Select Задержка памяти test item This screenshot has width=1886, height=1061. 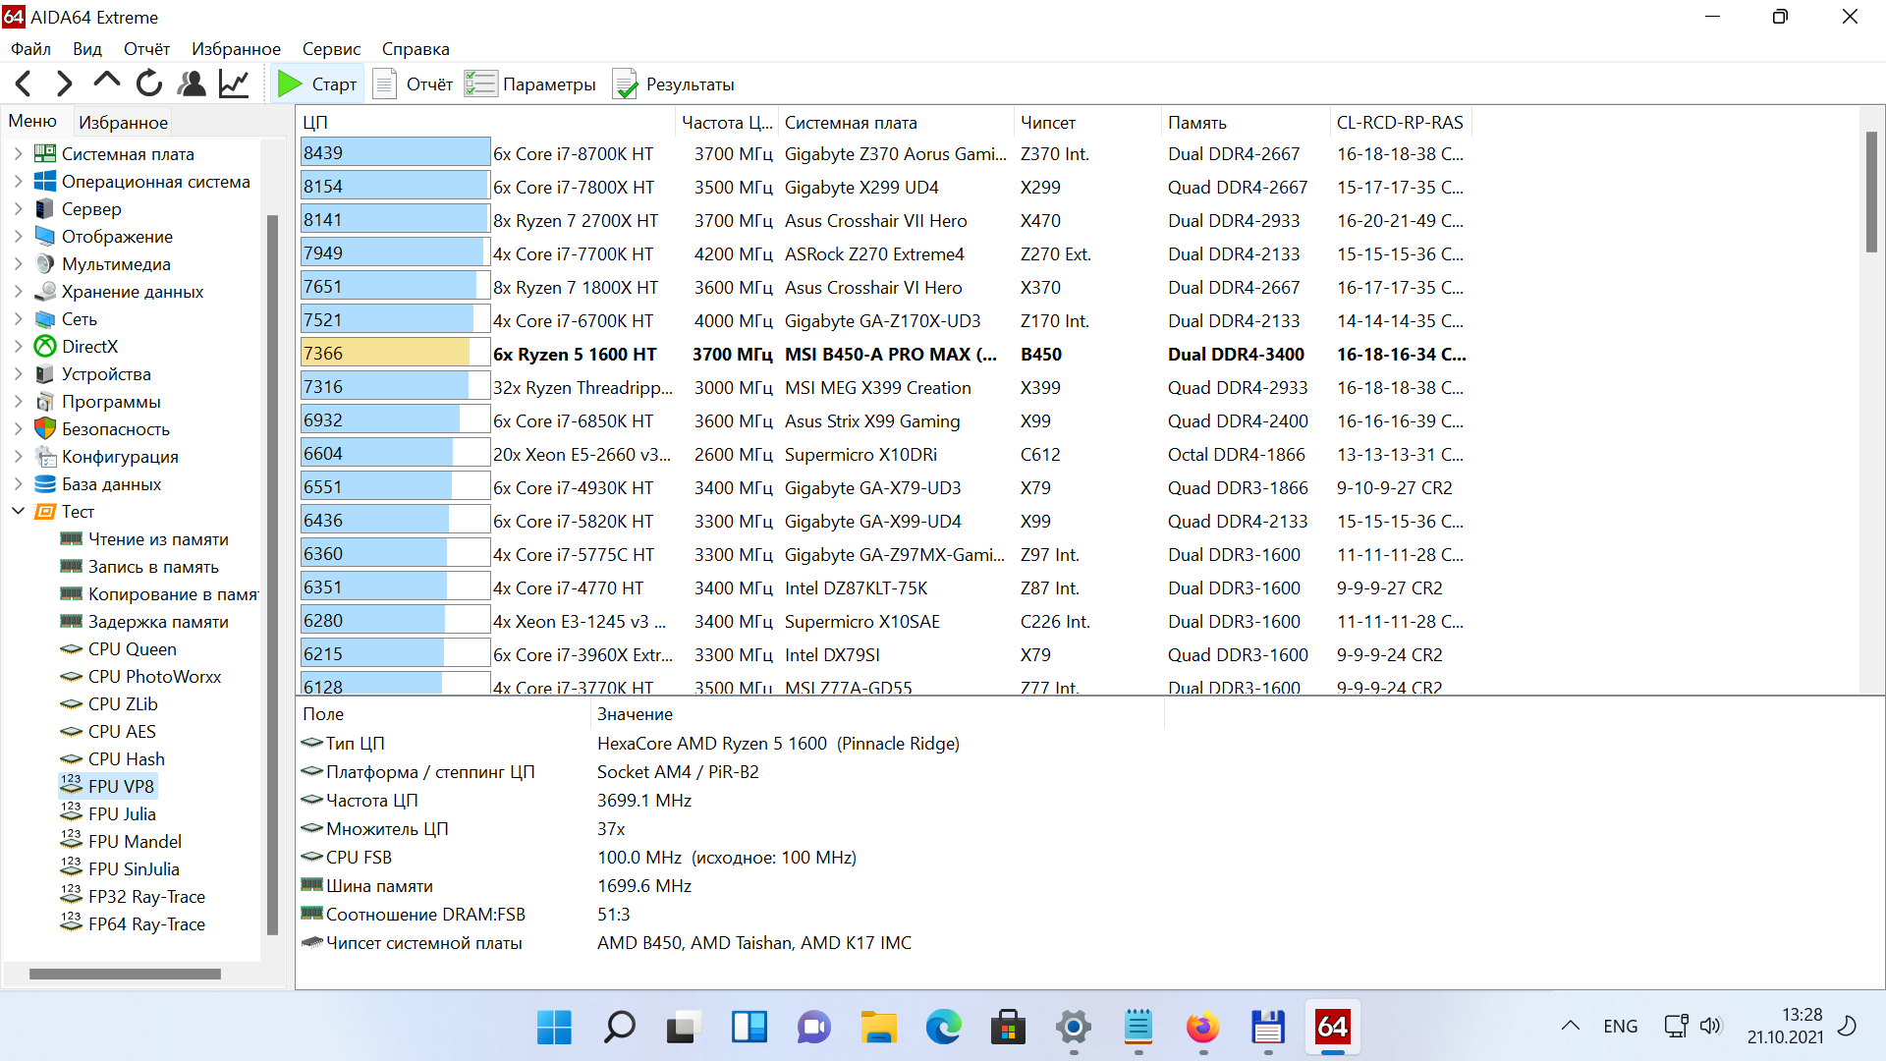tap(157, 622)
